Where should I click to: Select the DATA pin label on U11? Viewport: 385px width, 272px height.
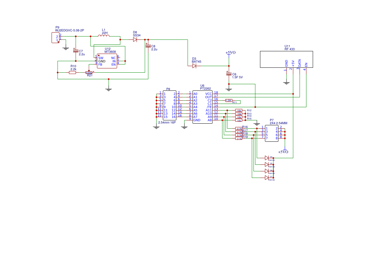click(300, 63)
